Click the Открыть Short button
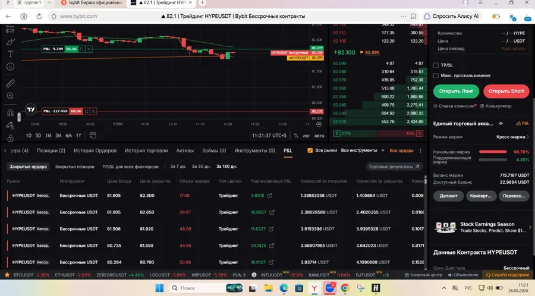 tap(506, 91)
